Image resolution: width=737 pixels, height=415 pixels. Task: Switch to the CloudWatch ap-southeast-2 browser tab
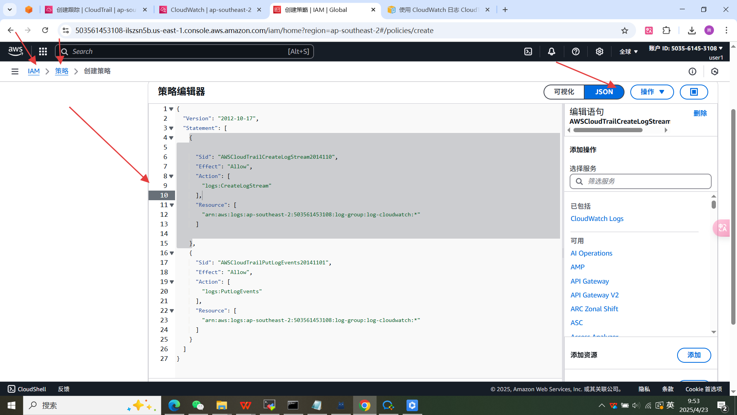[x=211, y=10]
